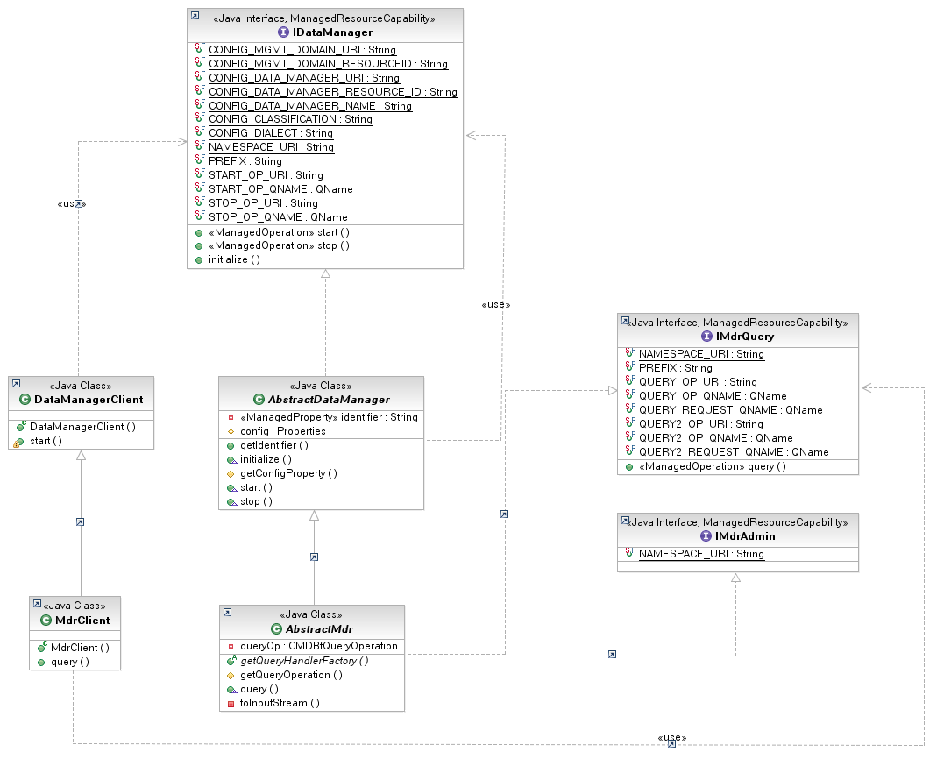Viewport: 944px width, 766px height.
Task: Click the shortcut arrow icon in IDataManager header
Action: [x=195, y=16]
